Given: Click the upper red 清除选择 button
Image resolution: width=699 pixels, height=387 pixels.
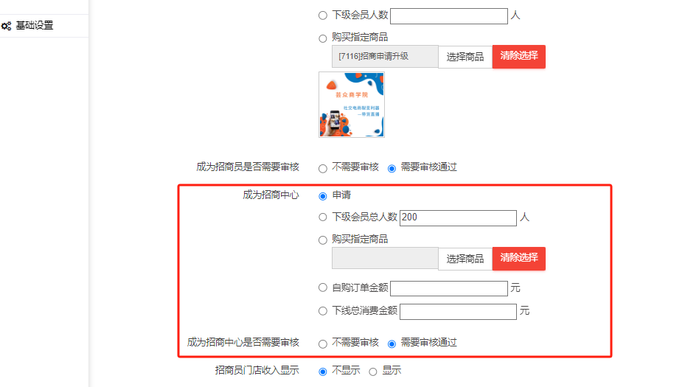Looking at the screenshot, I should click(519, 57).
